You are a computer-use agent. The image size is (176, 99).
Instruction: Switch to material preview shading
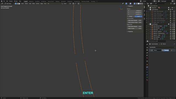pyautogui.click(x=140, y=4)
